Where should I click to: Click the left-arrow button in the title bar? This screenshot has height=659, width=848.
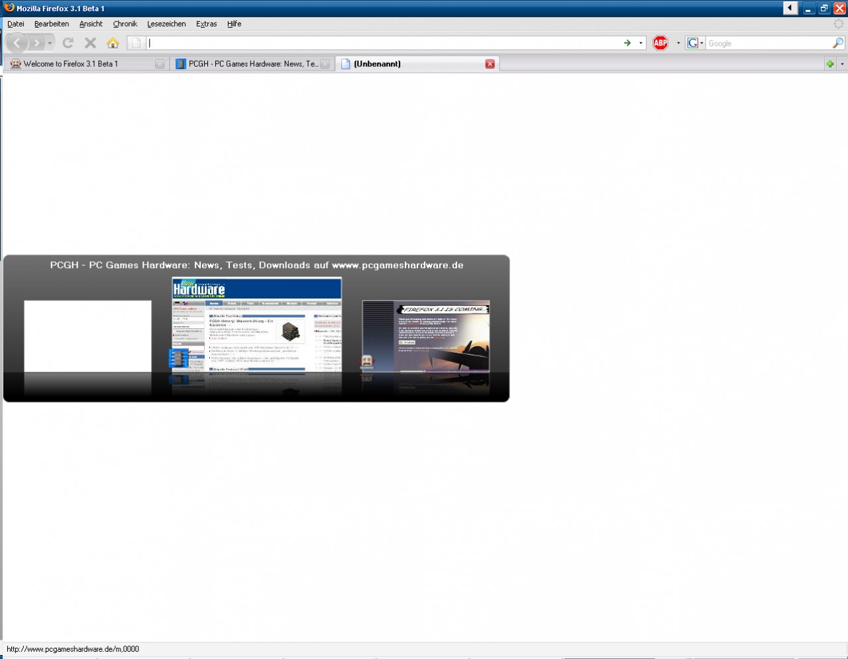pos(790,8)
